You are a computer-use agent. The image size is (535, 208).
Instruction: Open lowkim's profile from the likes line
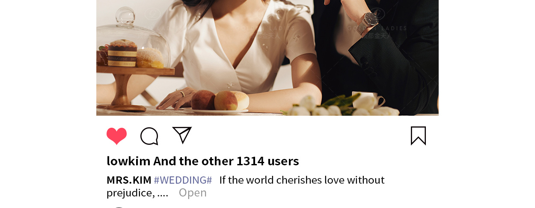128,161
